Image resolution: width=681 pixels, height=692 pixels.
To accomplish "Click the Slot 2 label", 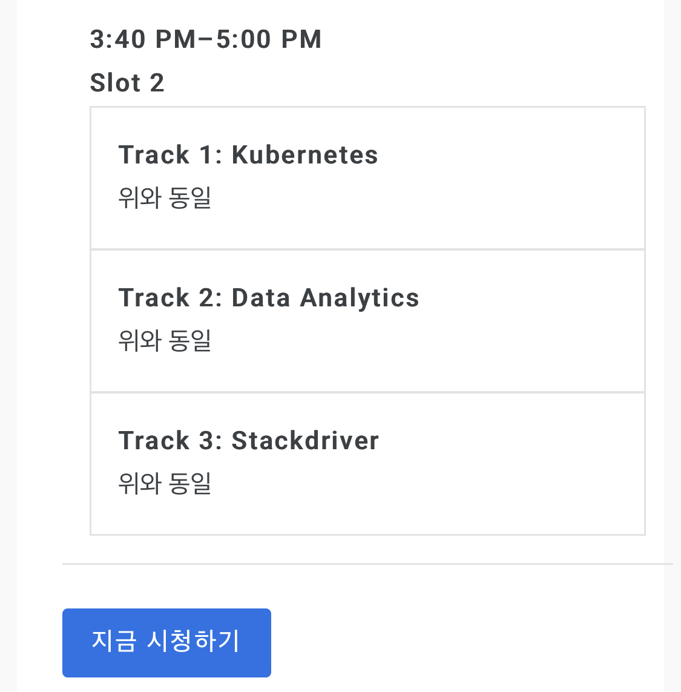I will click(127, 82).
